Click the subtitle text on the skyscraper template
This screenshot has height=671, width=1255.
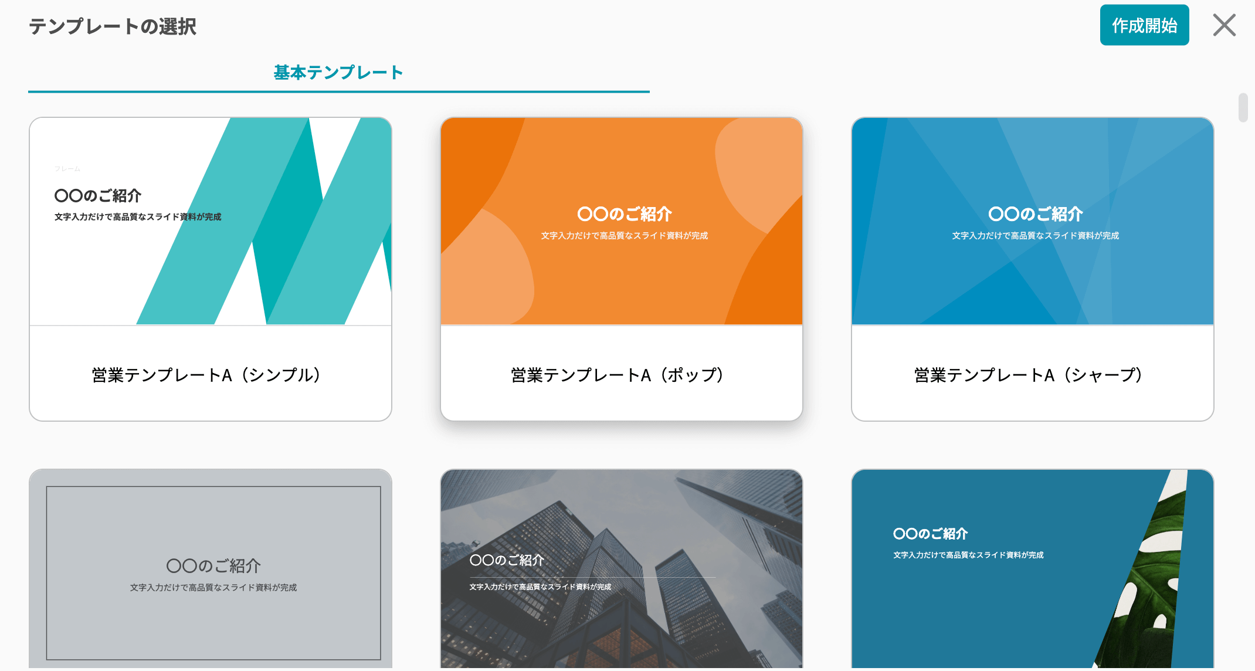(x=540, y=587)
